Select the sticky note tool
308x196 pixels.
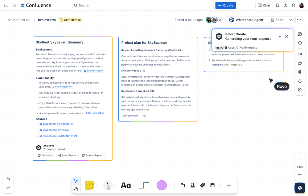[90, 185]
